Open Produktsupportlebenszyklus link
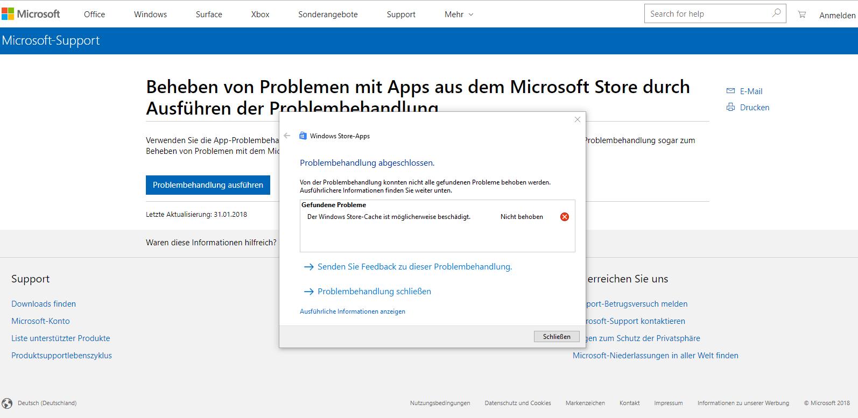 coord(61,356)
